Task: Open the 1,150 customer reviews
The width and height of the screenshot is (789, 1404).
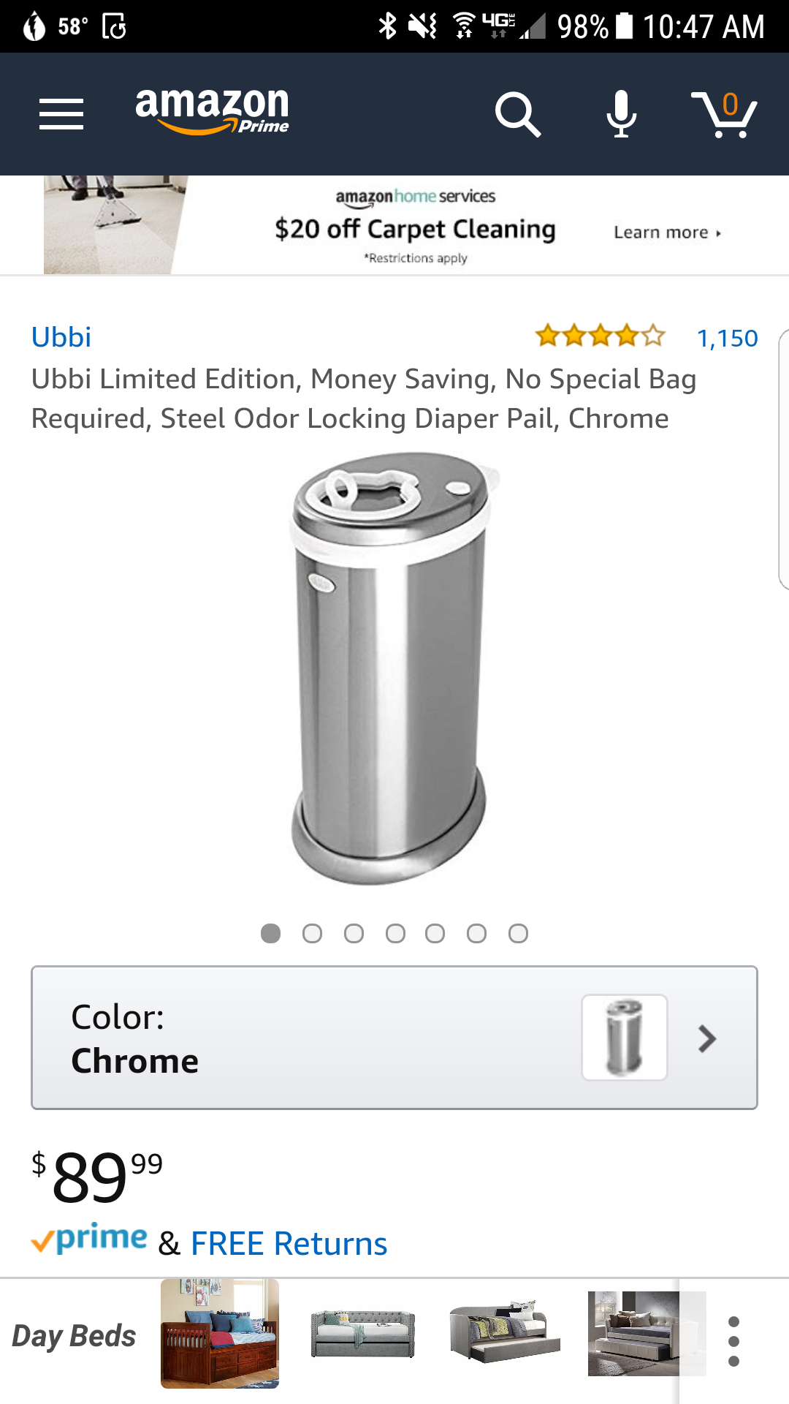Action: [728, 338]
